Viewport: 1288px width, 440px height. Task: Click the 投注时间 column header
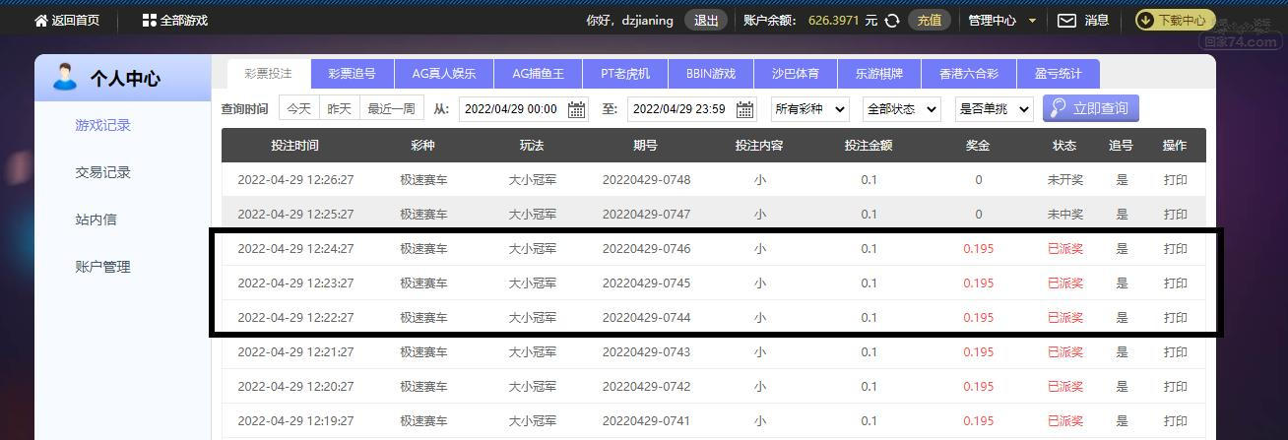pyautogui.click(x=295, y=146)
